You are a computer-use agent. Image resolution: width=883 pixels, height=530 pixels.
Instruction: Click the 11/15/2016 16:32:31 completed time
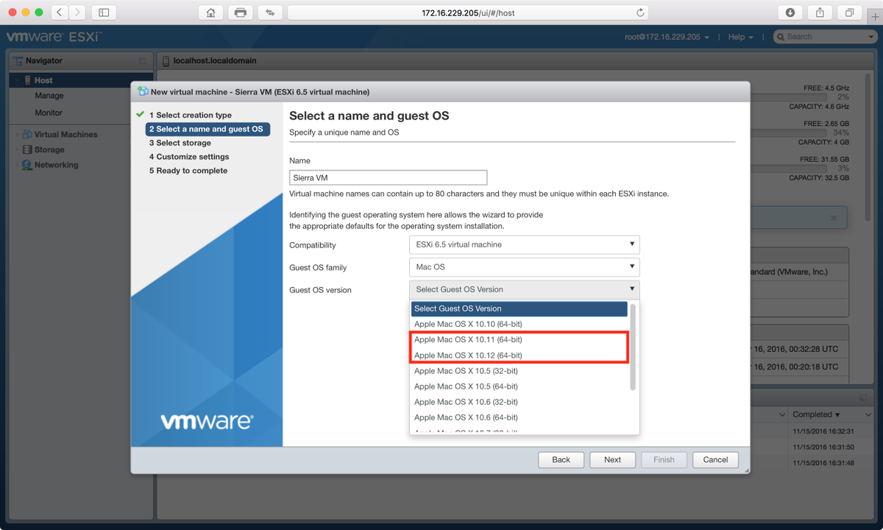click(x=823, y=431)
